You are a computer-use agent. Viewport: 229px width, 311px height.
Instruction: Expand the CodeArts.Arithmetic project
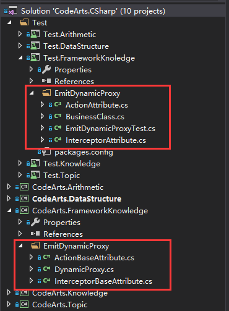click(9, 187)
